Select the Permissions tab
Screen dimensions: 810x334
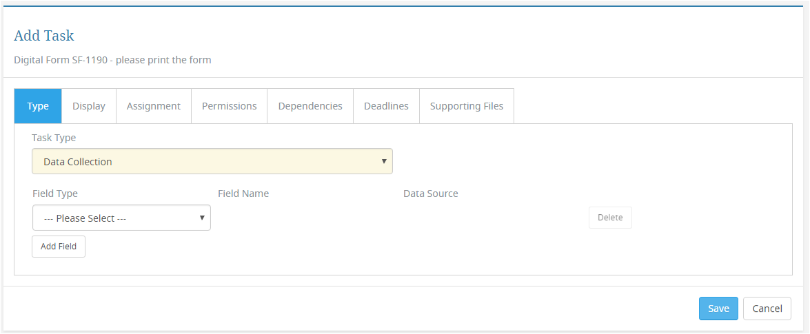(230, 106)
